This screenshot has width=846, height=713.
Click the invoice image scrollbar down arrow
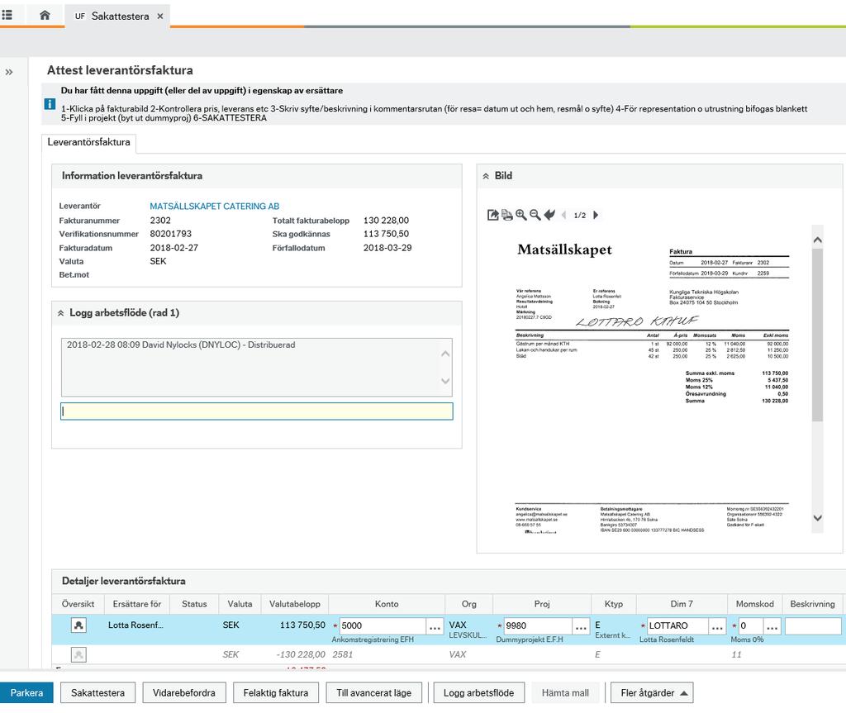[817, 518]
